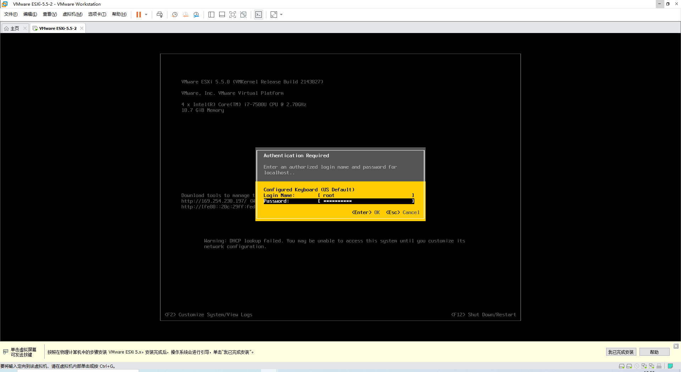Click the USB device icon in statusbar
Viewport: 681px width, 372px height.
click(659, 366)
